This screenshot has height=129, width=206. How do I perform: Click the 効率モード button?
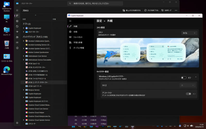coord(166,10)
